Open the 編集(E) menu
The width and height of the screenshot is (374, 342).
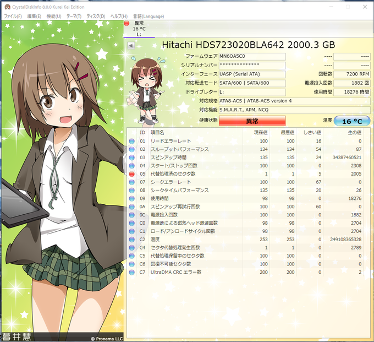click(x=34, y=16)
